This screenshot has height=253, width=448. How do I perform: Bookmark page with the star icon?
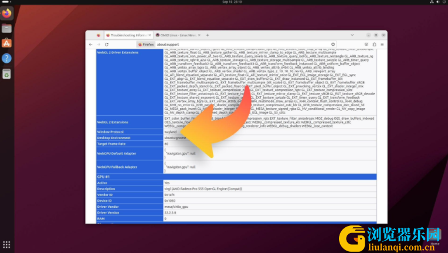coord(333,44)
